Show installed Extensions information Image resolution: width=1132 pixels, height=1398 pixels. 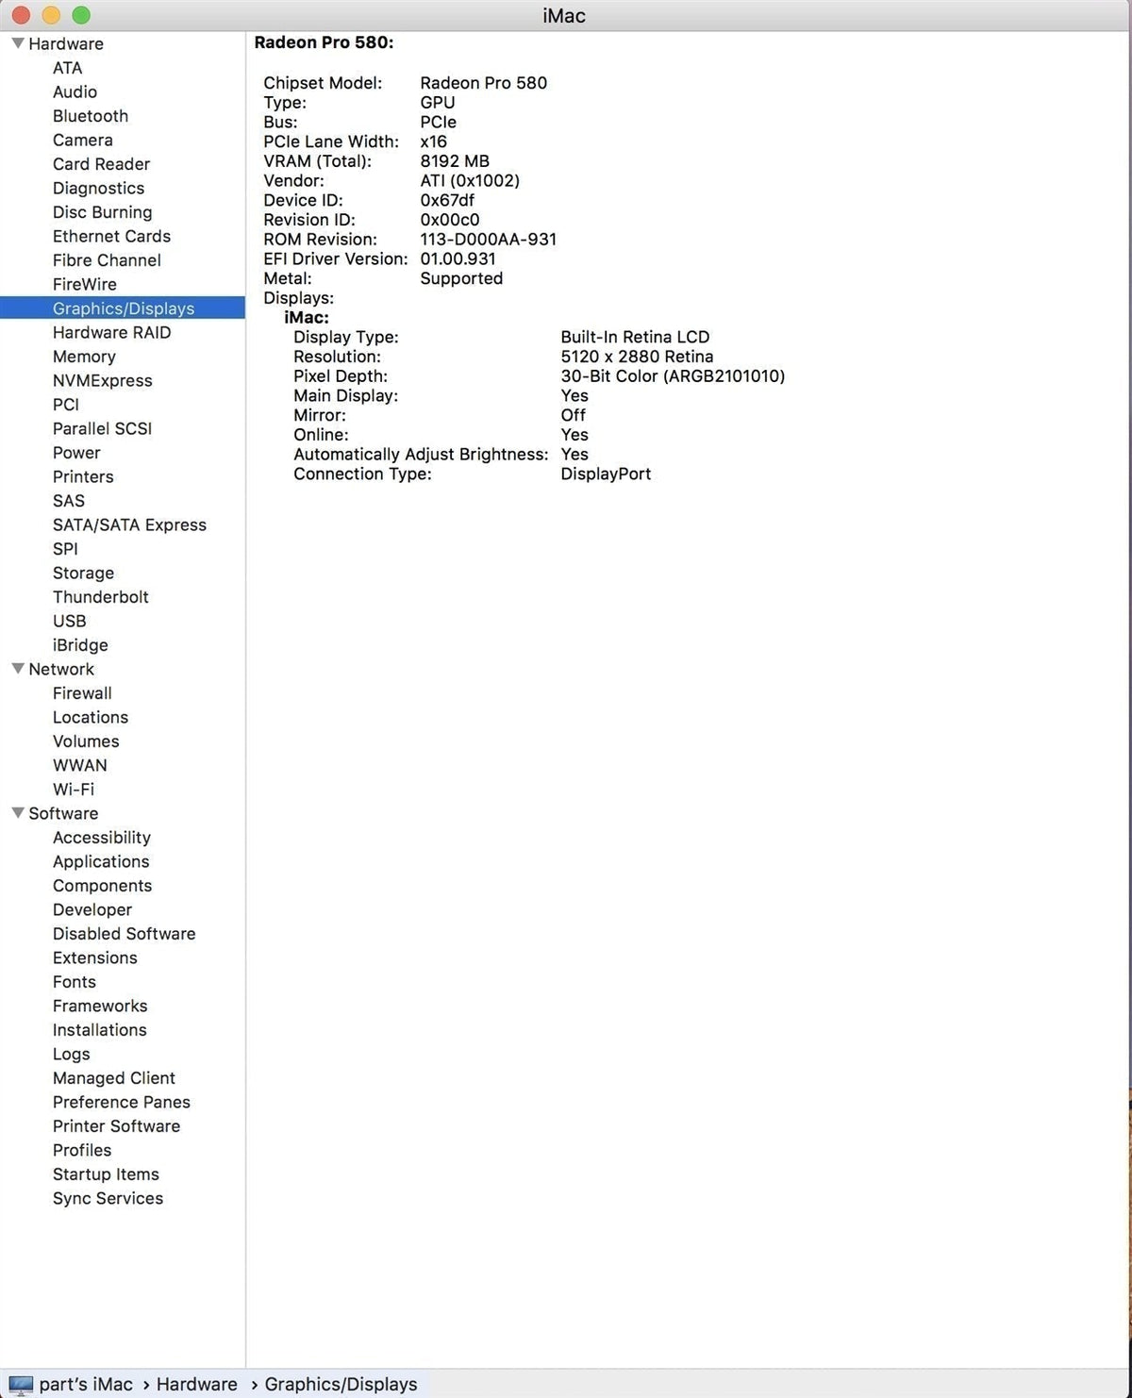pyautogui.click(x=95, y=957)
